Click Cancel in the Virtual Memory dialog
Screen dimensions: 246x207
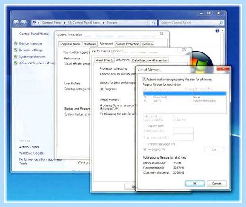tap(216, 184)
